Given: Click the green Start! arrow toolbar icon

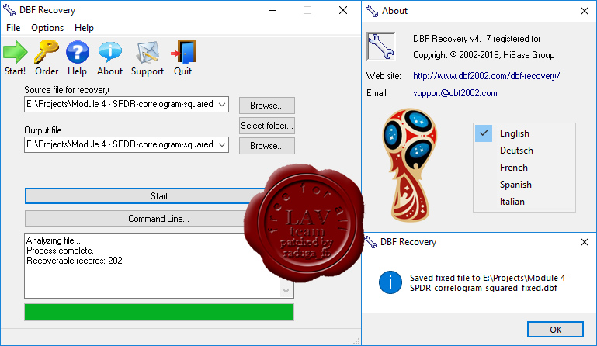Looking at the screenshot, I should [16, 52].
